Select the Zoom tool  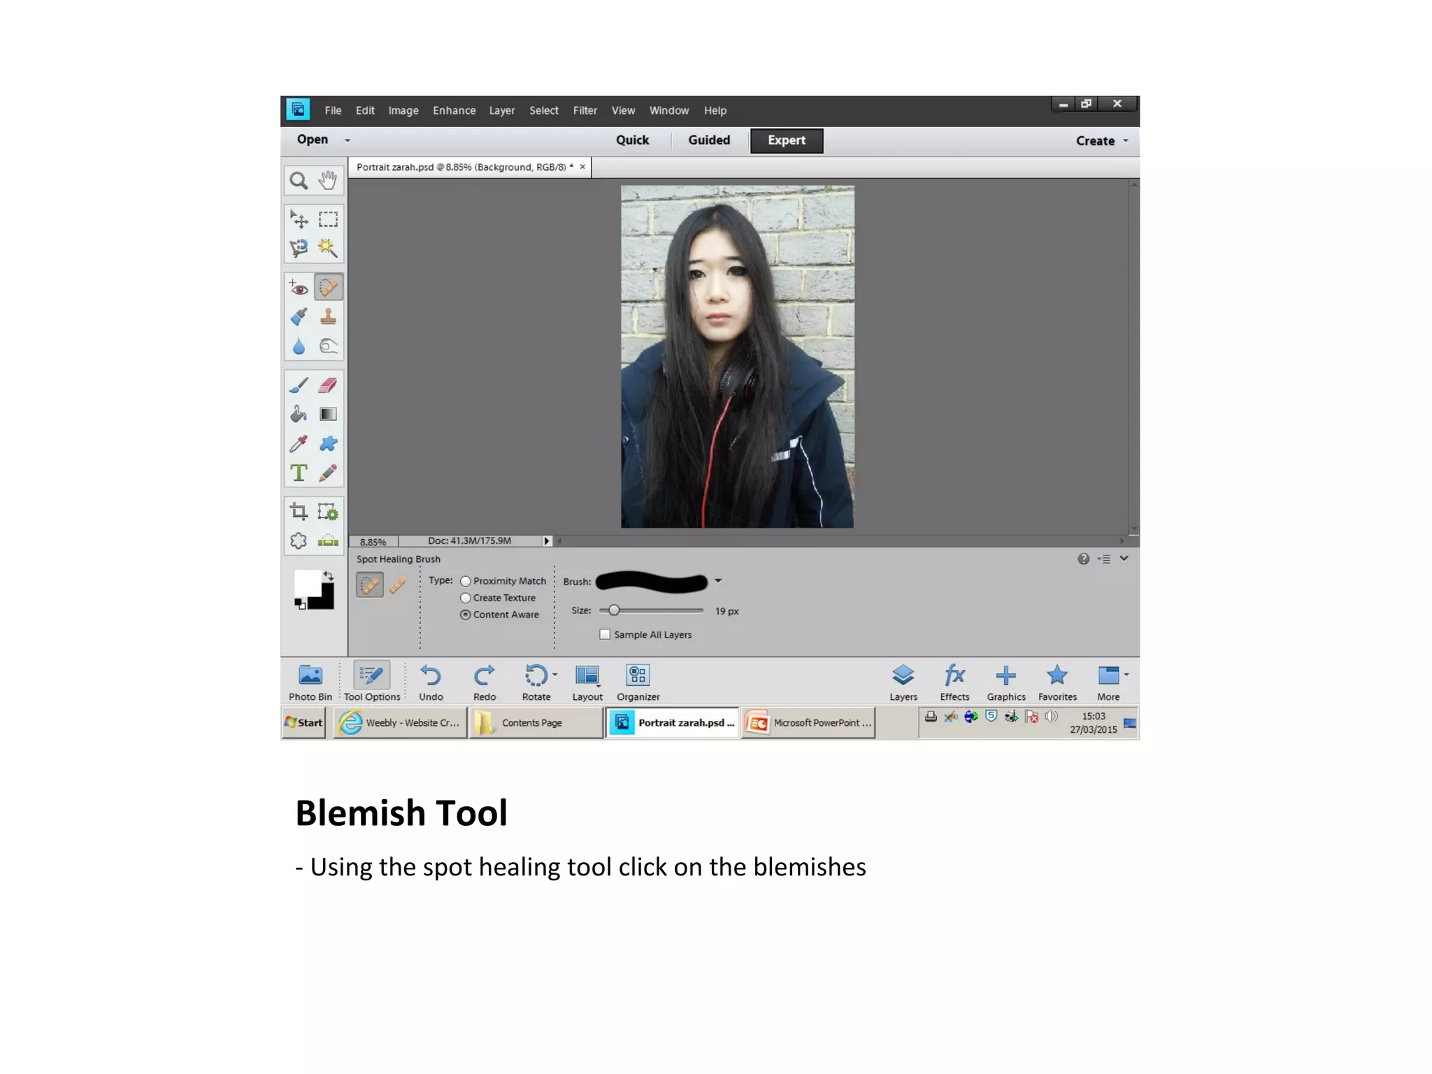point(299,181)
